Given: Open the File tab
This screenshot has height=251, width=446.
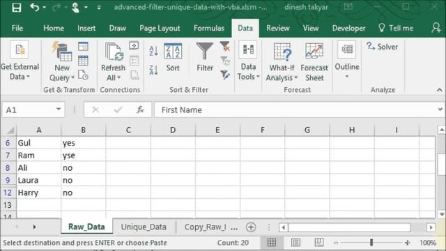Looking at the screenshot, I should click(17, 28).
